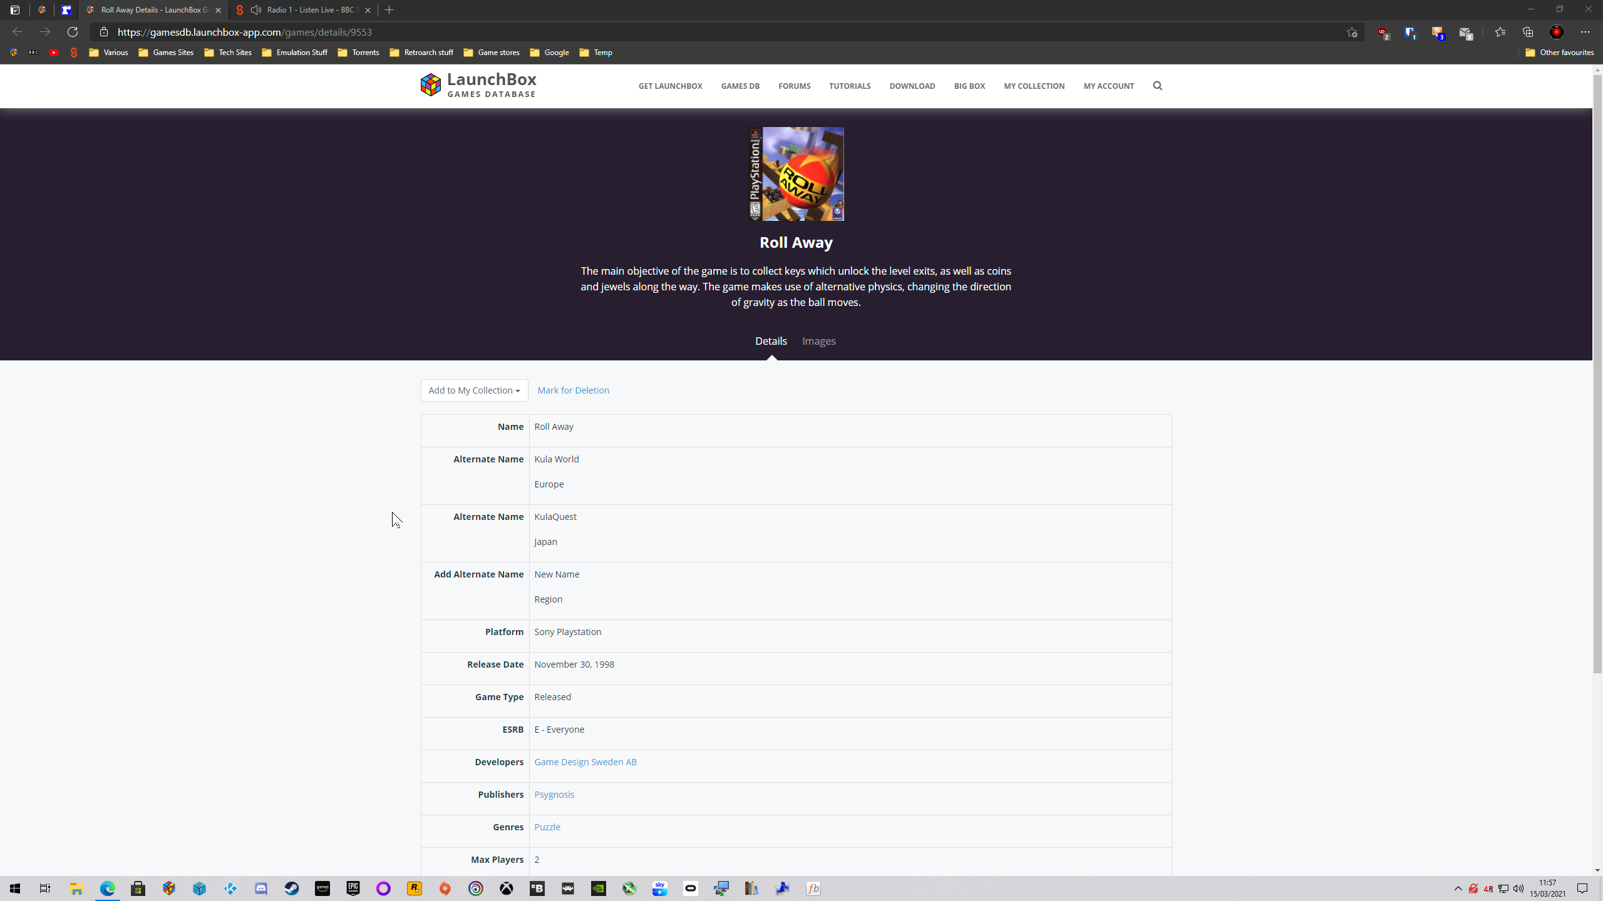Click the New Name alternate name field
Screen dimensions: 1603x901
[557, 574]
